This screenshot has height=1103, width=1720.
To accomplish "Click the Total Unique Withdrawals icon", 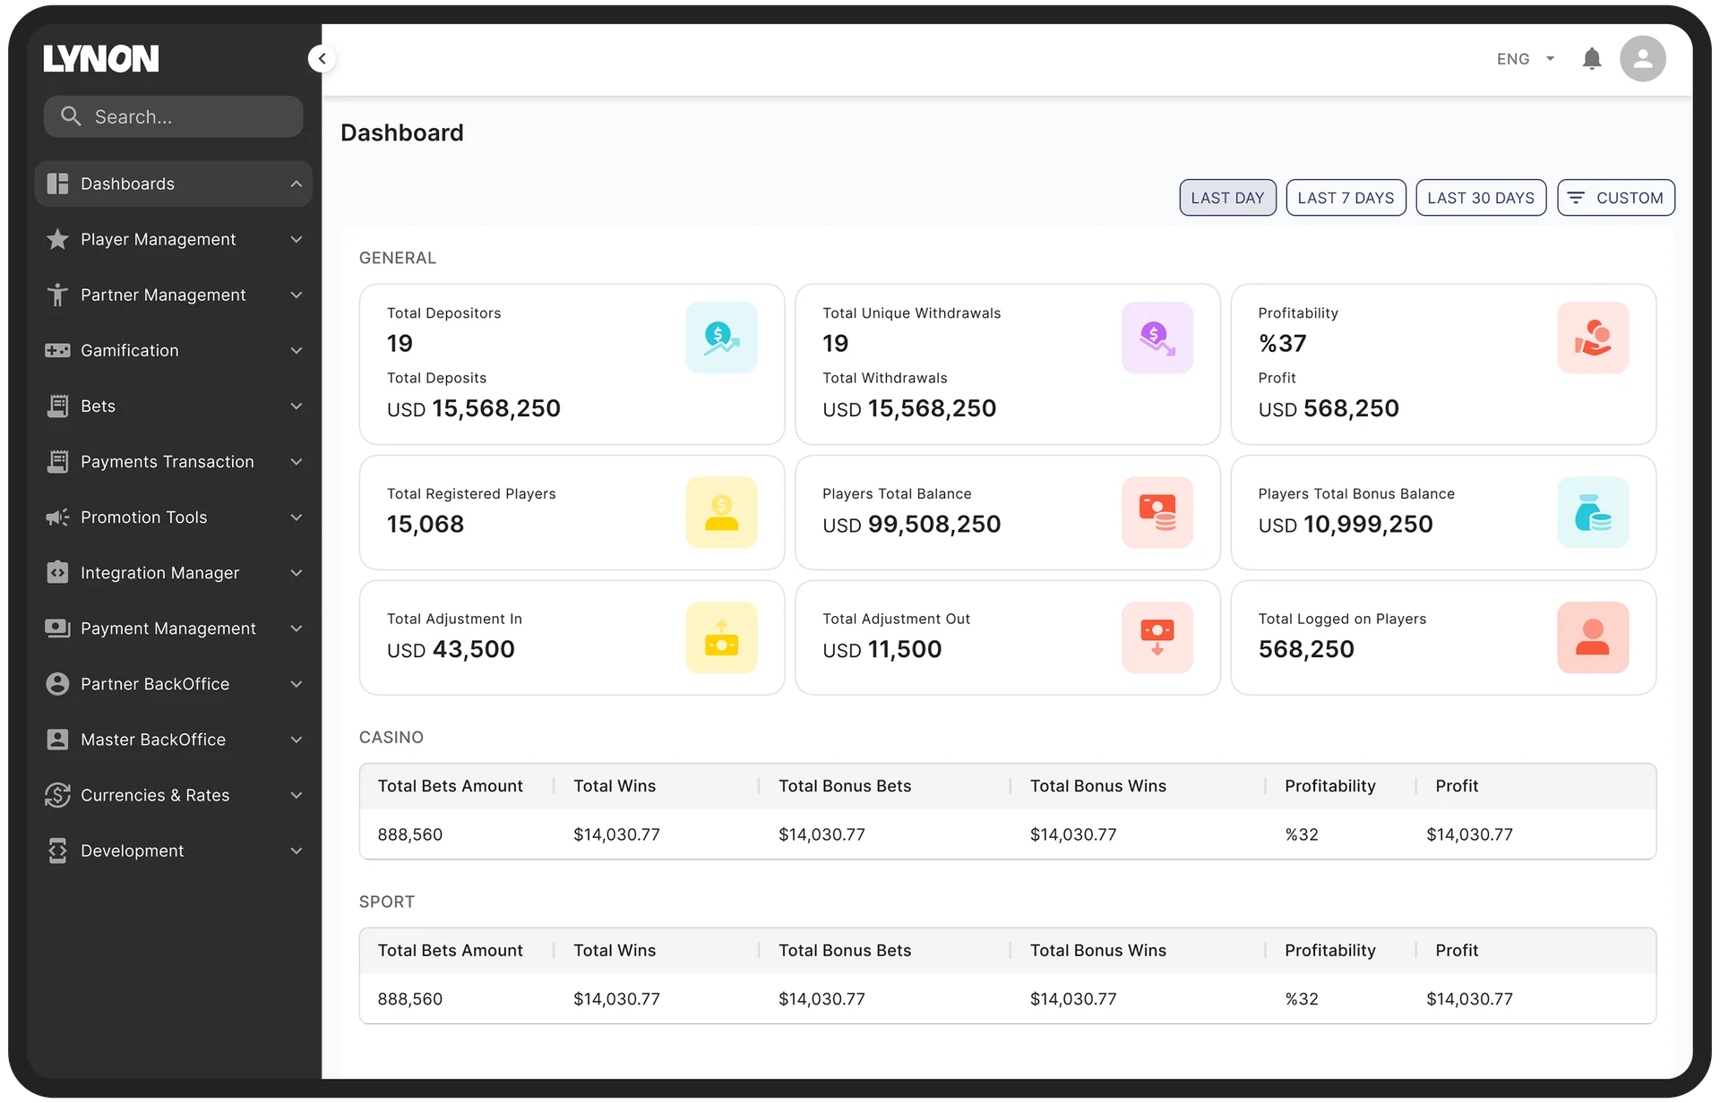I will (1157, 338).
